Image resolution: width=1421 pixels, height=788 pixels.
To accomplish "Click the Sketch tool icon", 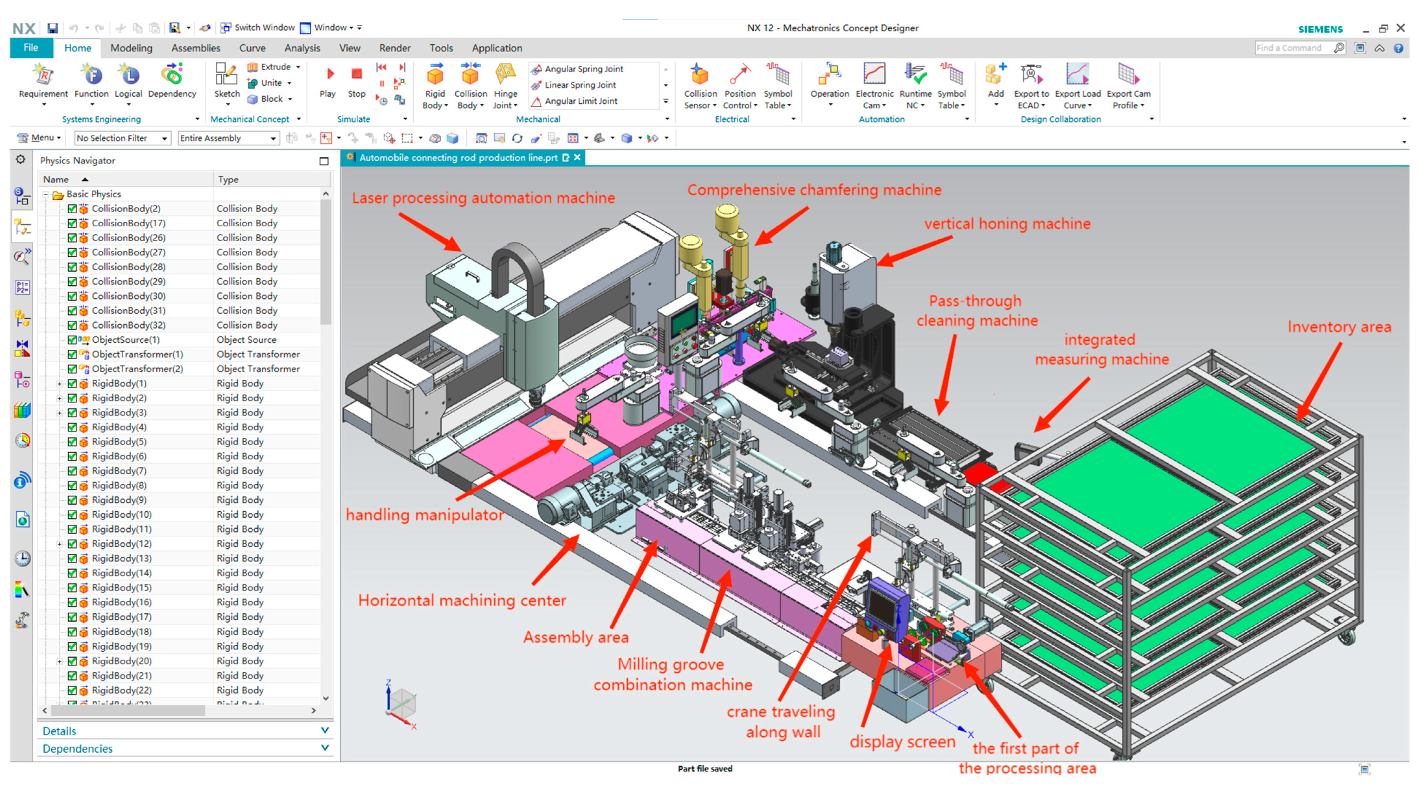I will point(227,75).
